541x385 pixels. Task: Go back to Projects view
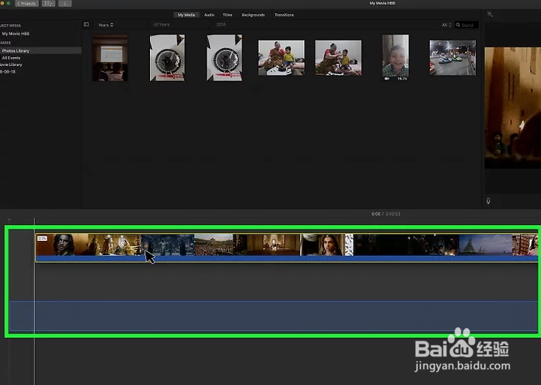(27, 4)
